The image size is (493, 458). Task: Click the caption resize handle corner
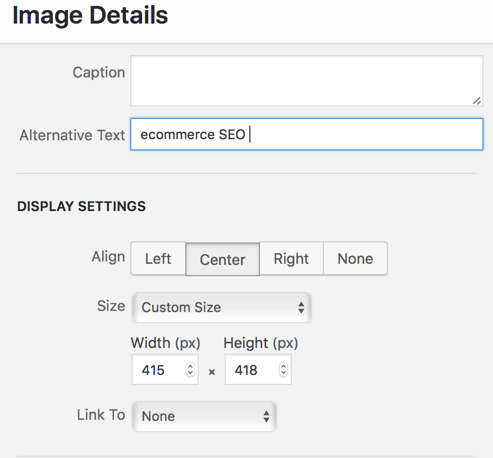coord(477,100)
